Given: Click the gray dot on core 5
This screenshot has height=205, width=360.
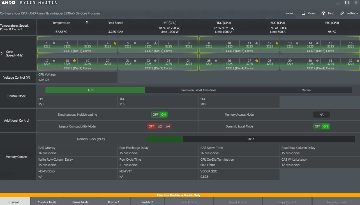Looking at the screenshot, I should 135,43.
